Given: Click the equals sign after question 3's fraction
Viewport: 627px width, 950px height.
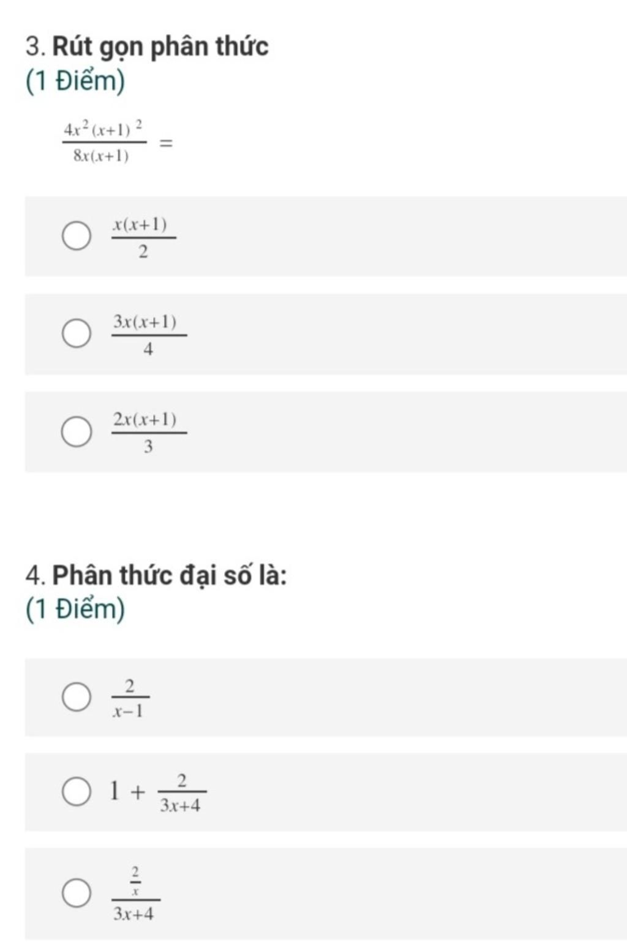Looking at the screenshot, I should point(166,143).
